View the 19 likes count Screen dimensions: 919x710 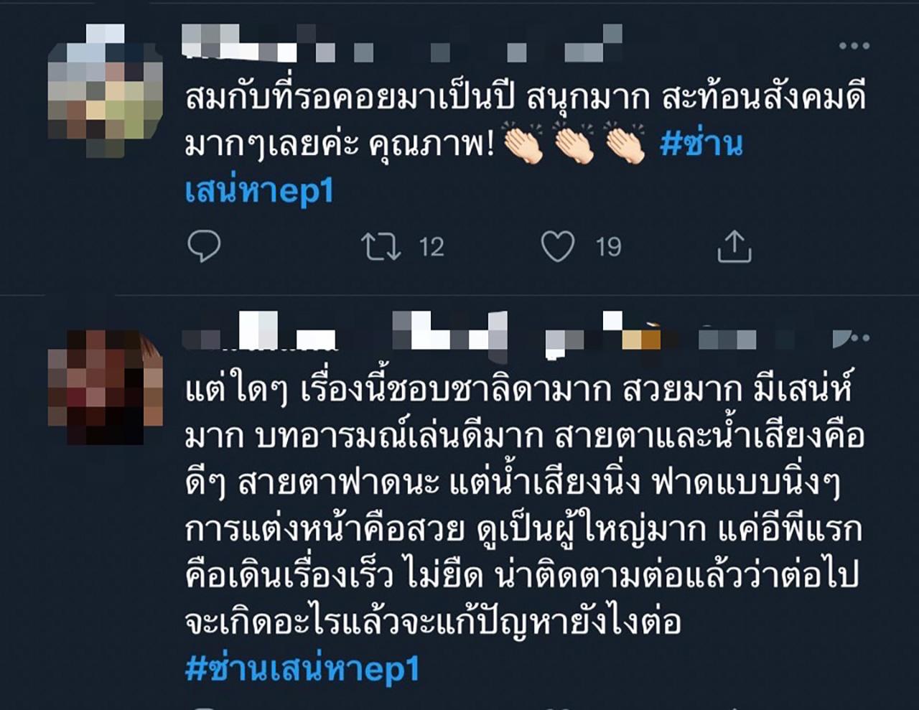tap(609, 248)
